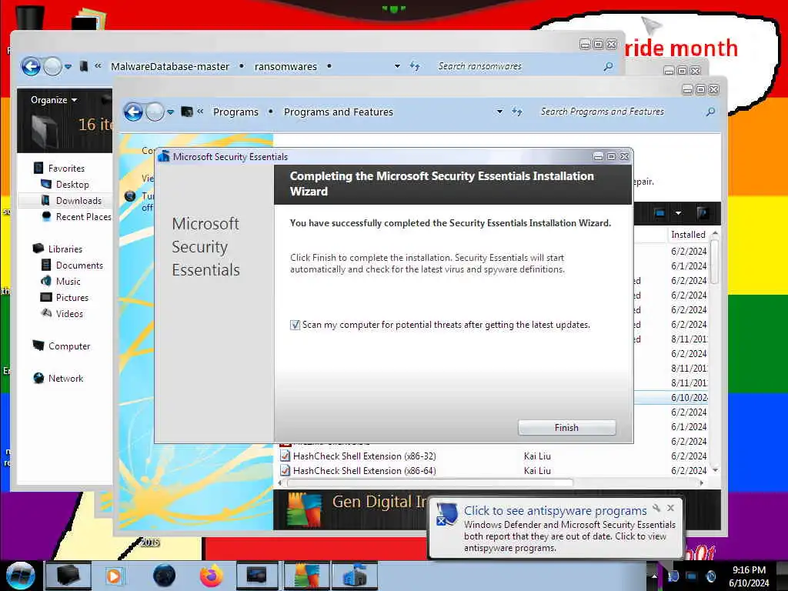The height and width of the screenshot is (591, 788).
Task: Click search magnifier in Programs and Features
Action: click(710, 112)
